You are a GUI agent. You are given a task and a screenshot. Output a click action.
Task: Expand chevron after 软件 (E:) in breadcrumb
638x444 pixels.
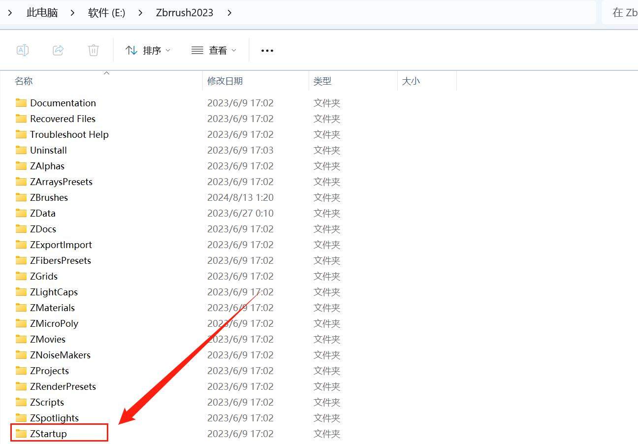coord(140,12)
